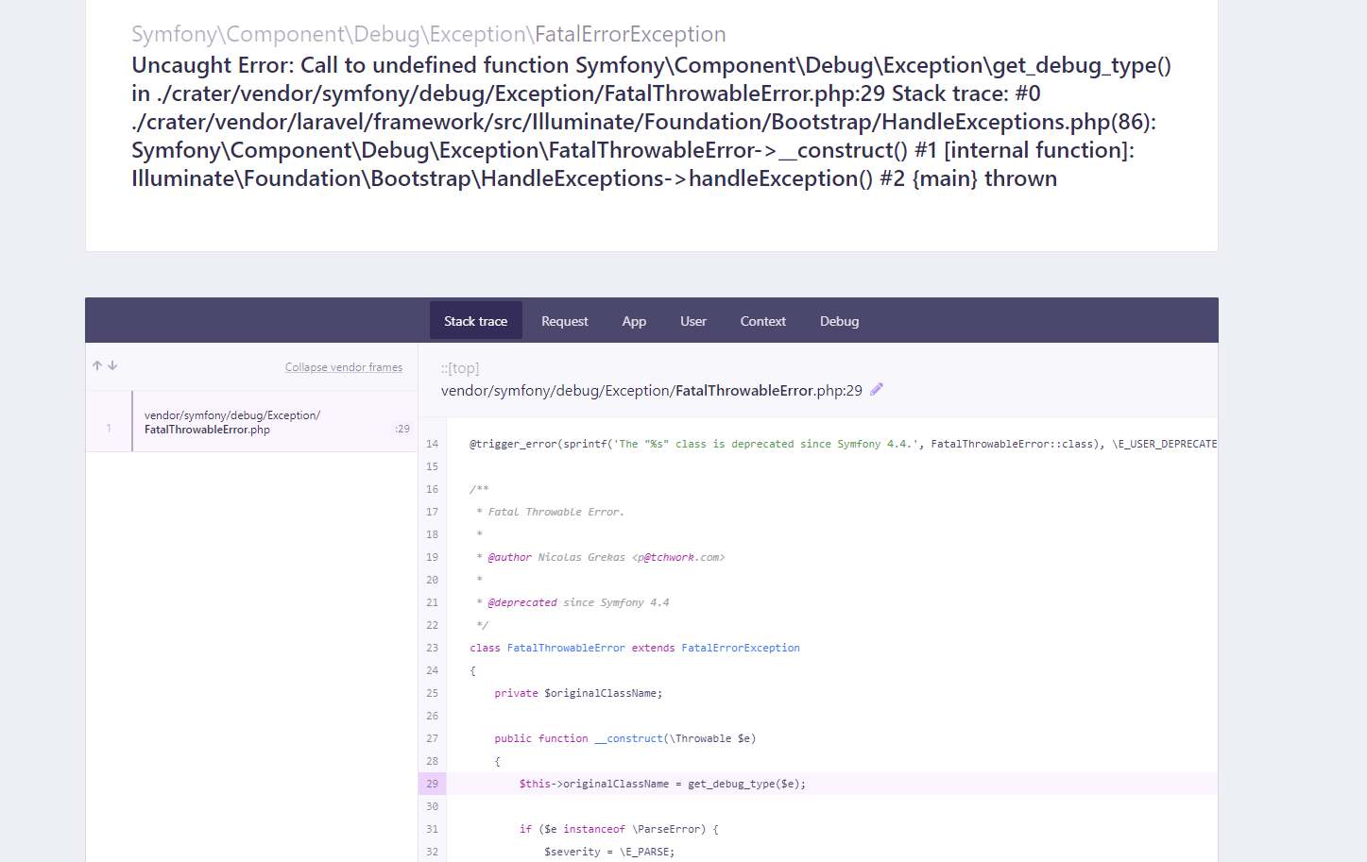Click the ::[top] method label
The width and height of the screenshot is (1367, 862).
tap(460, 367)
